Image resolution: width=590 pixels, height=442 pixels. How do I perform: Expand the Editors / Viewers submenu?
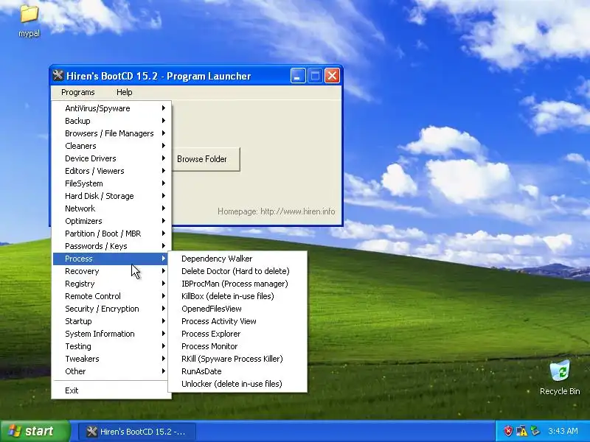pos(112,171)
